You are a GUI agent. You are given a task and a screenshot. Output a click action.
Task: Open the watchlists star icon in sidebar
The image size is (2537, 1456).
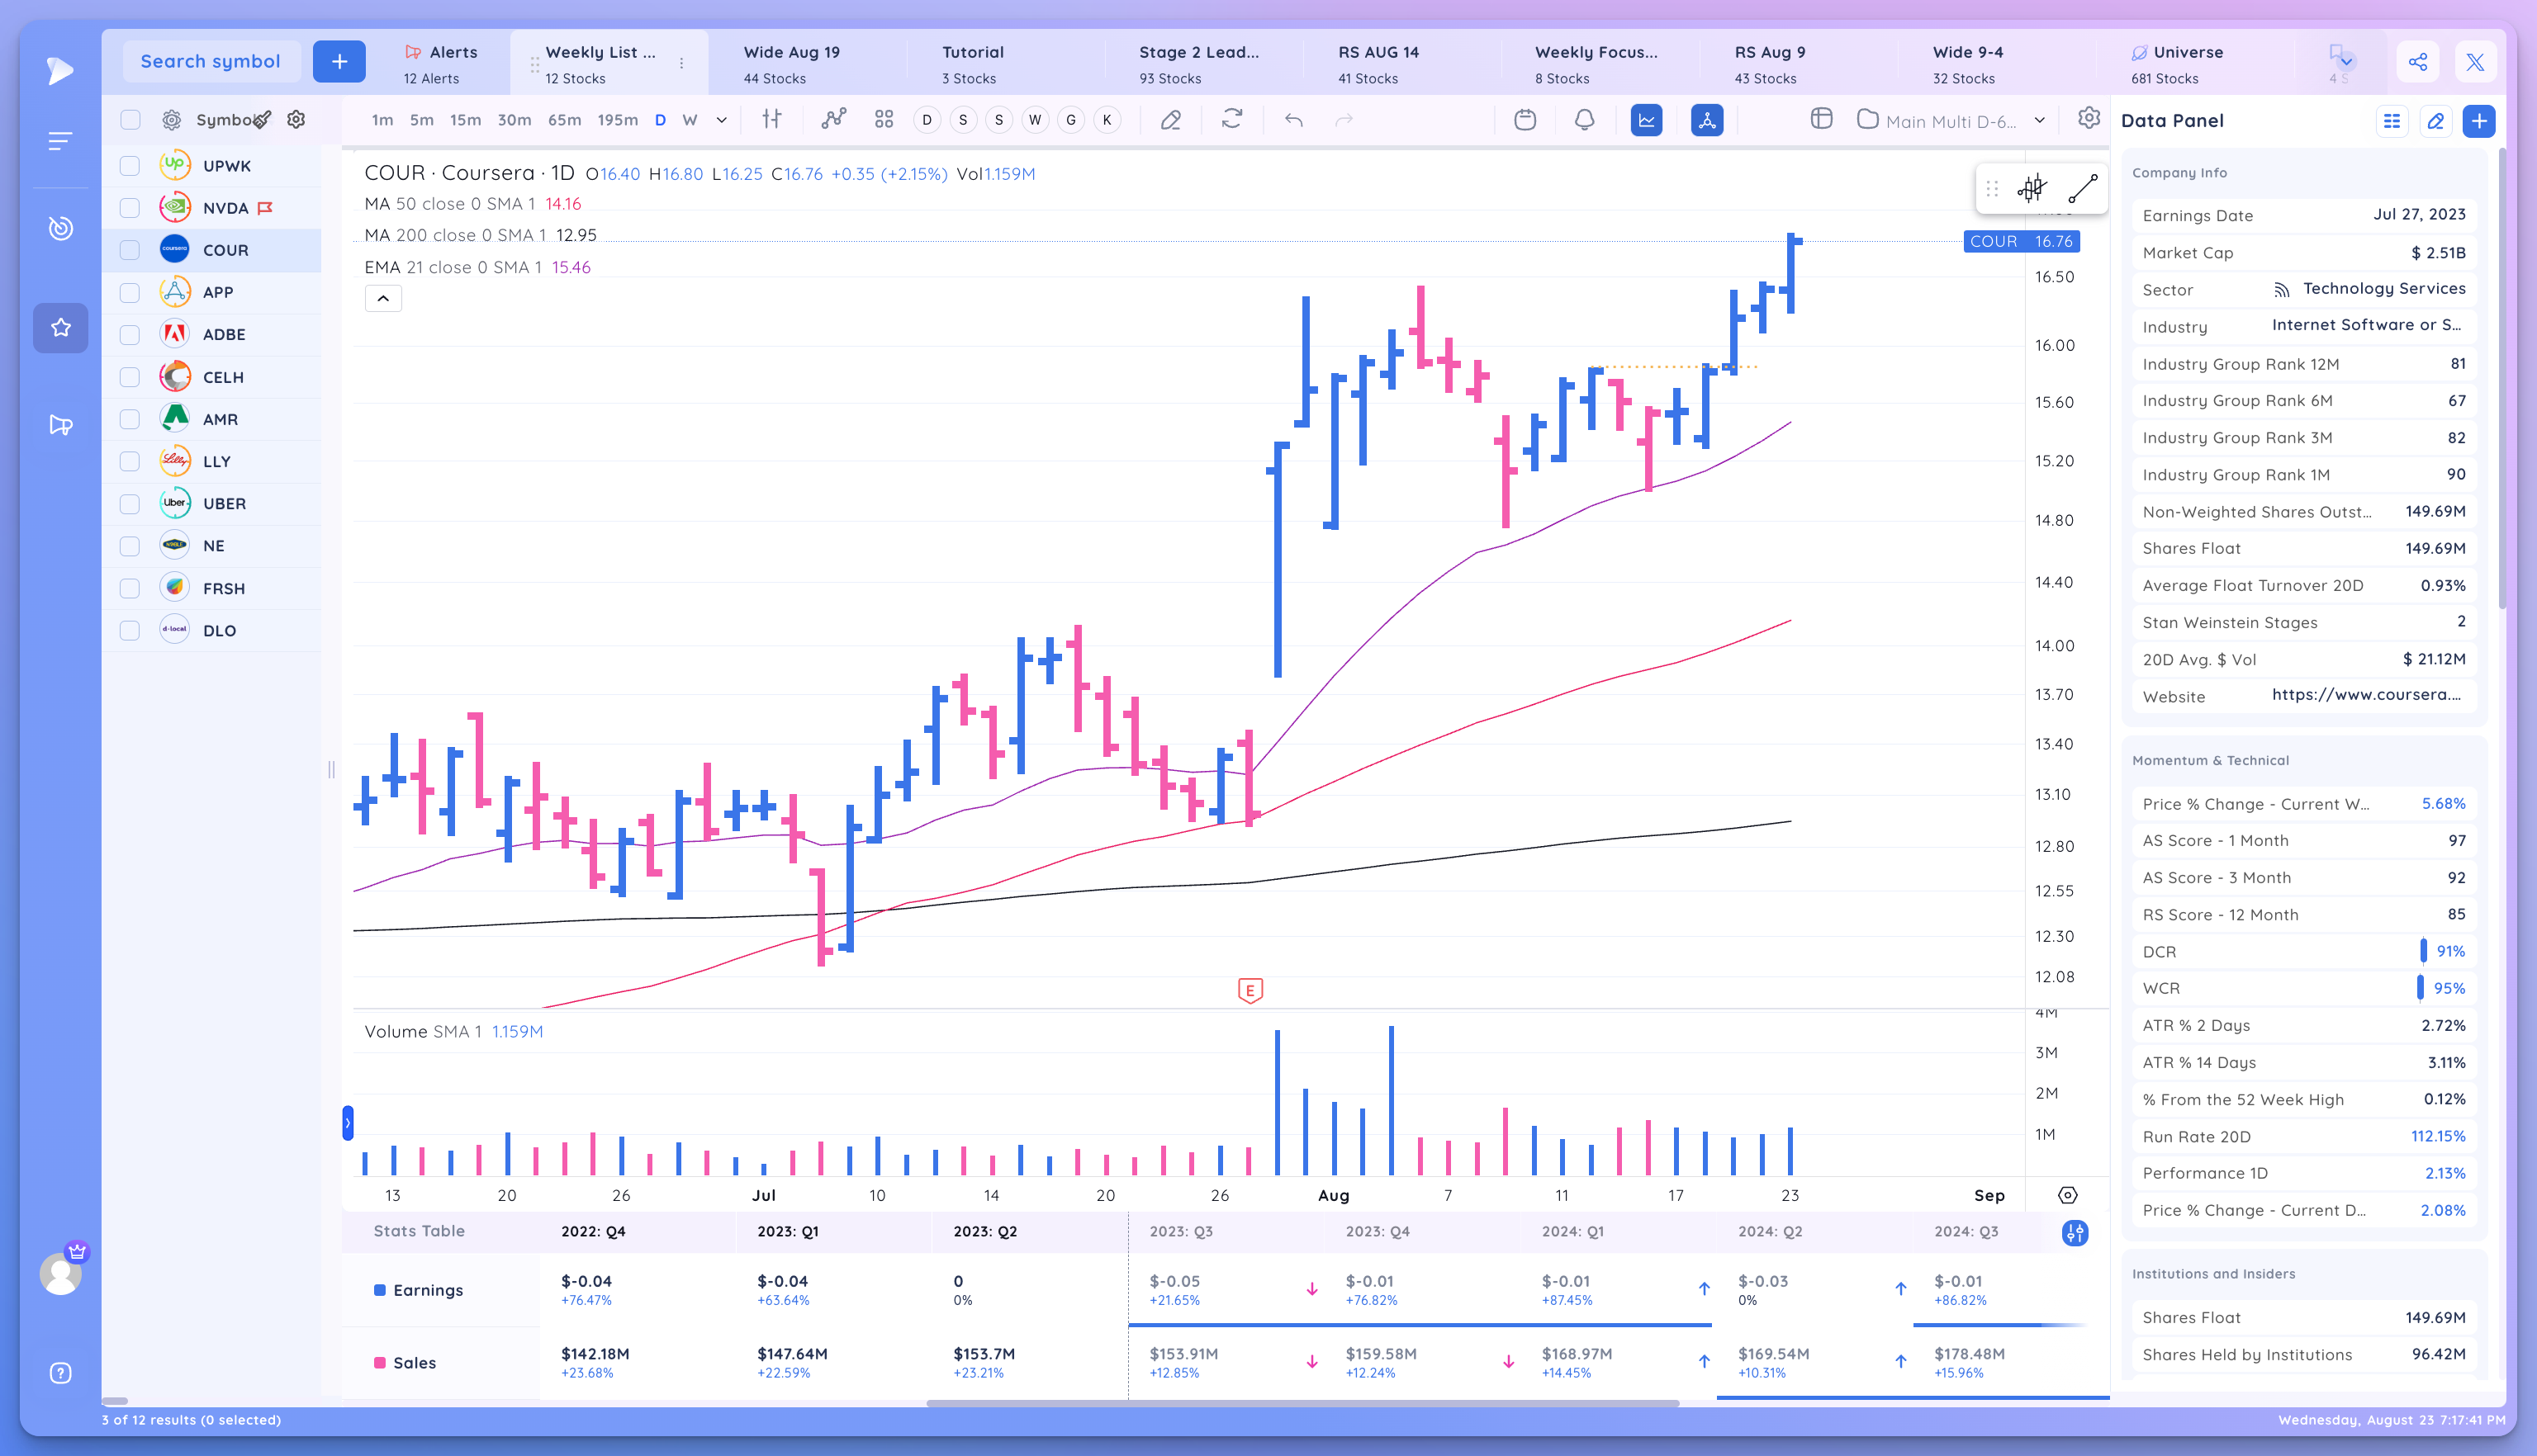[x=60, y=328]
